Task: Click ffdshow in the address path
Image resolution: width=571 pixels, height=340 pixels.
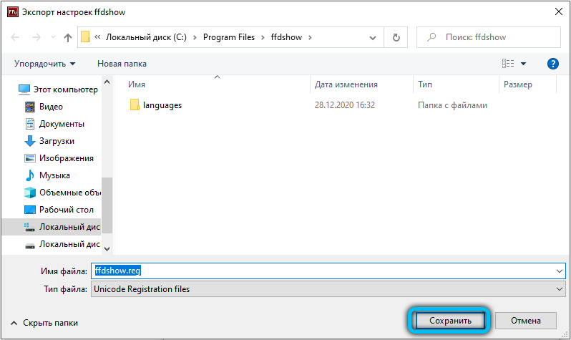Action: [286, 37]
